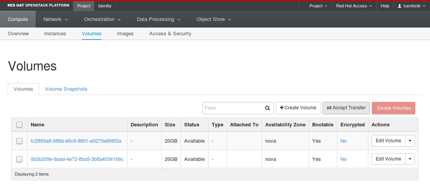430x188 pixels.
Task: Go to the Images tab
Action: pos(125,34)
